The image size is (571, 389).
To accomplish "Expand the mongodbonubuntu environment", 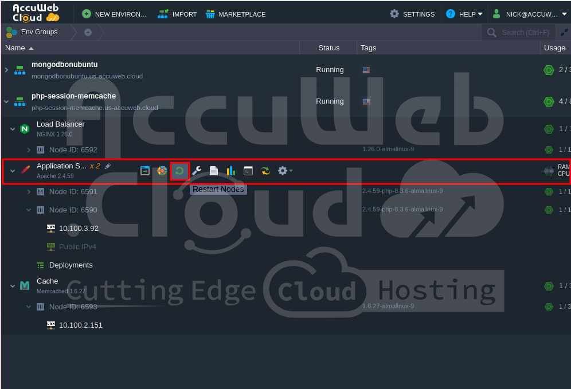I will [x=6, y=70].
